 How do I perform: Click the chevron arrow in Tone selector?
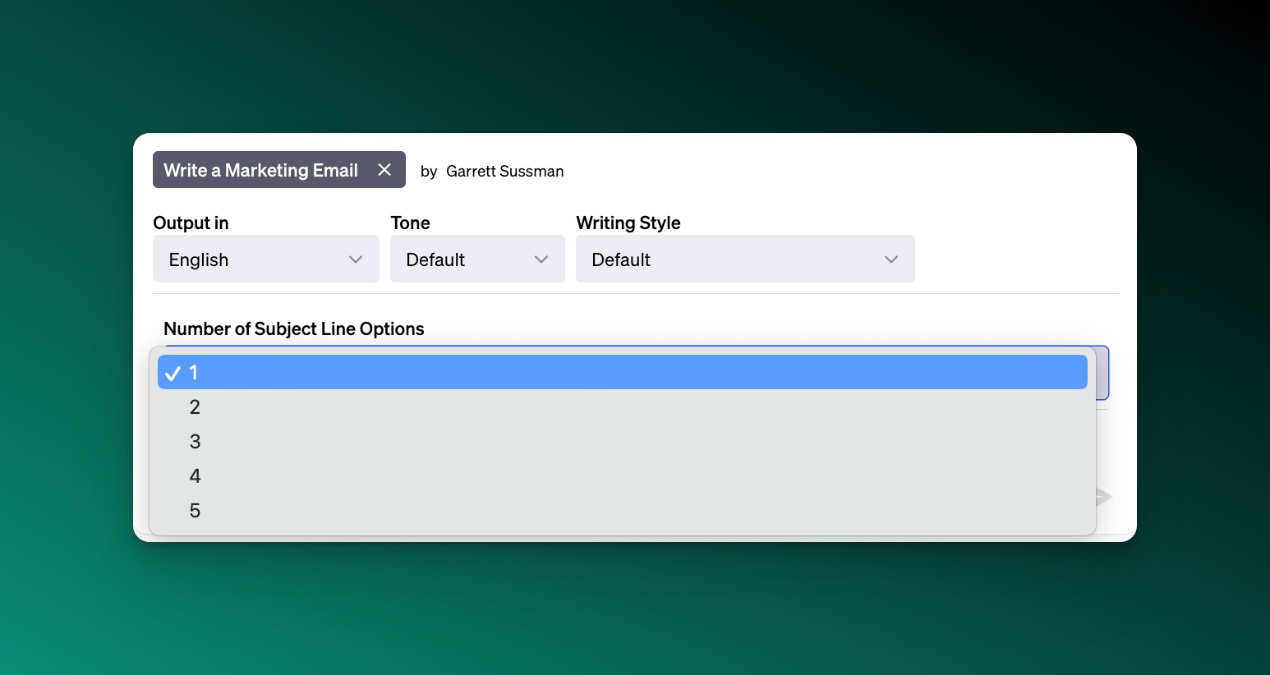point(541,259)
